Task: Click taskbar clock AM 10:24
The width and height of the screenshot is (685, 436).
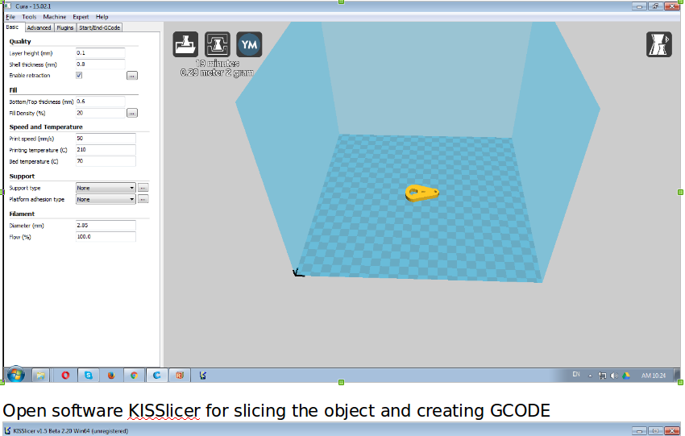Action: coord(654,376)
